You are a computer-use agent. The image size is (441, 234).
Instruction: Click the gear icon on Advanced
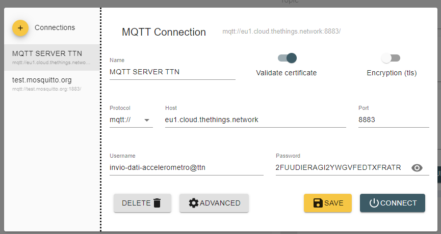coord(193,203)
